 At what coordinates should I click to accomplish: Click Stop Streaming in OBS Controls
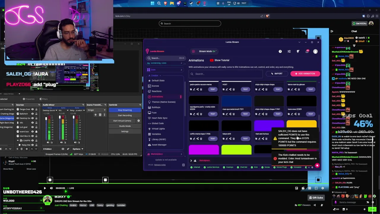125,110
